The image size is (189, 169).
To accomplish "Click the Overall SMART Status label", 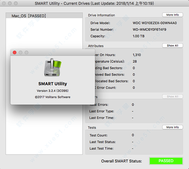I will (122, 161).
